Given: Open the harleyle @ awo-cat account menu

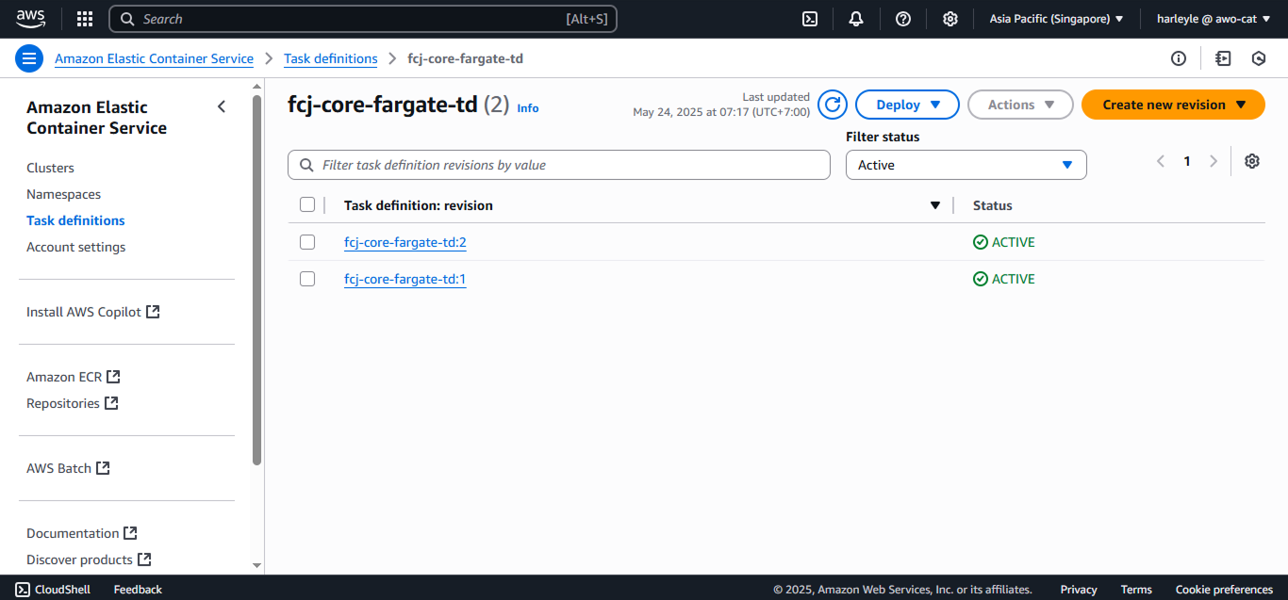Looking at the screenshot, I should pyautogui.click(x=1213, y=19).
